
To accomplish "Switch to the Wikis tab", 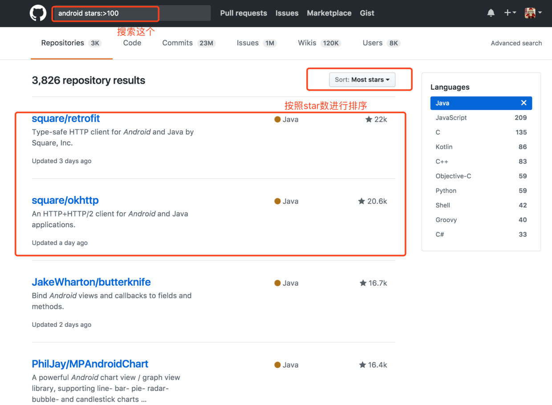I will pos(319,43).
